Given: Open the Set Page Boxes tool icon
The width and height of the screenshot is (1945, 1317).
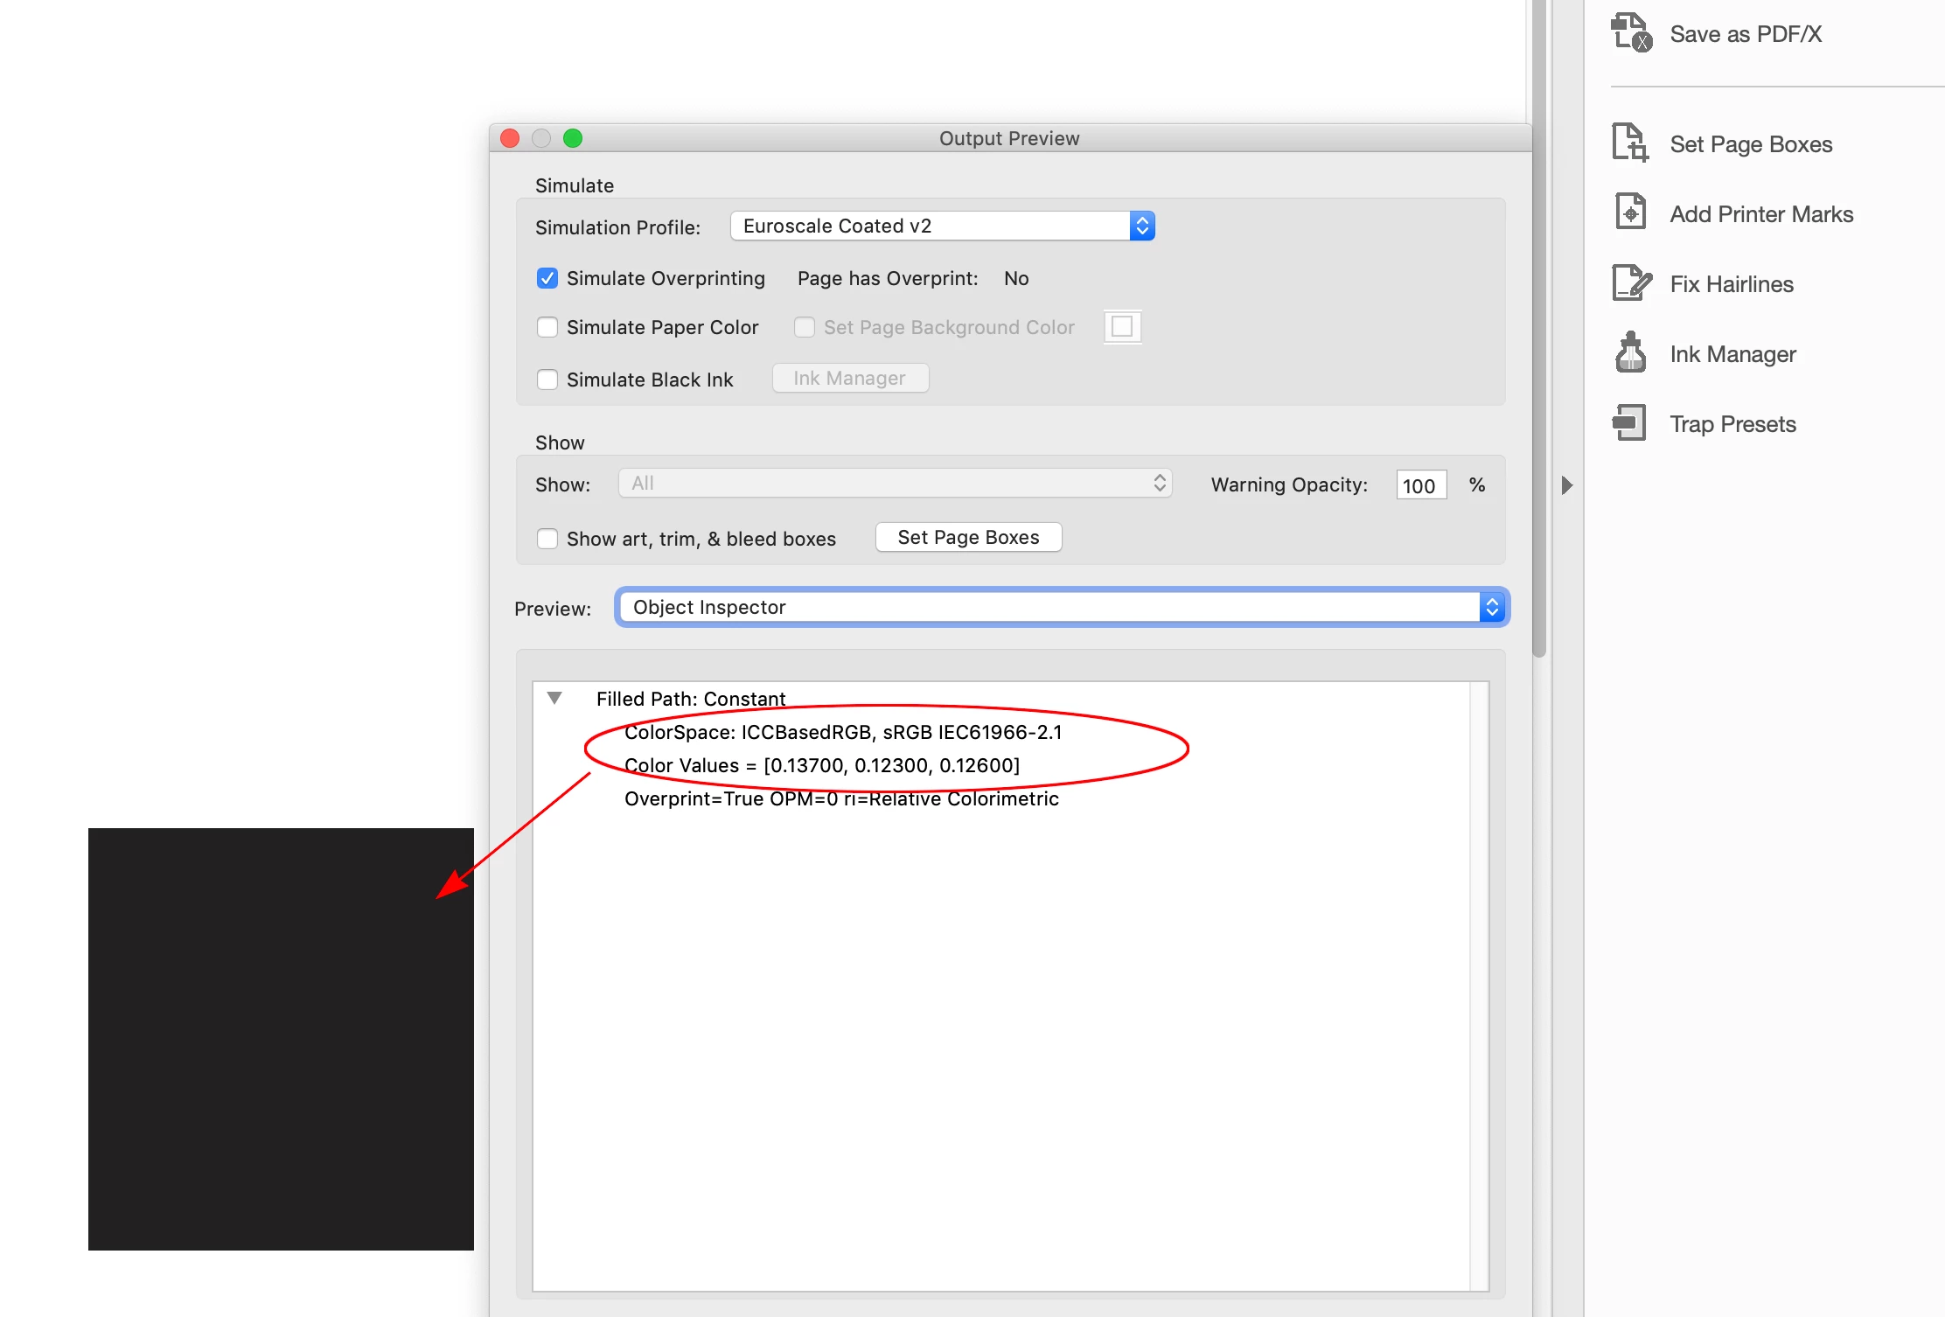Looking at the screenshot, I should pos(1631,143).
